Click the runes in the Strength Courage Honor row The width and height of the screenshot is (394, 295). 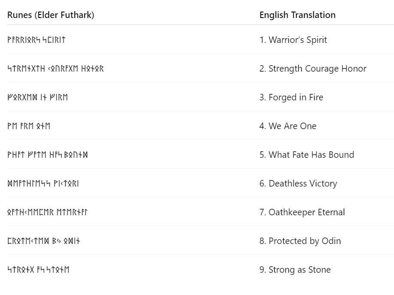(55, 69)
